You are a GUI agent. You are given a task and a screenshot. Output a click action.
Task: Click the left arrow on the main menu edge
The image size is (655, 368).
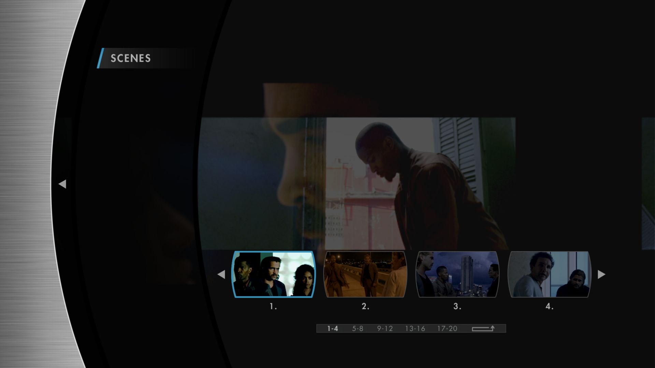pyautogui.click(x=62, y=184)
